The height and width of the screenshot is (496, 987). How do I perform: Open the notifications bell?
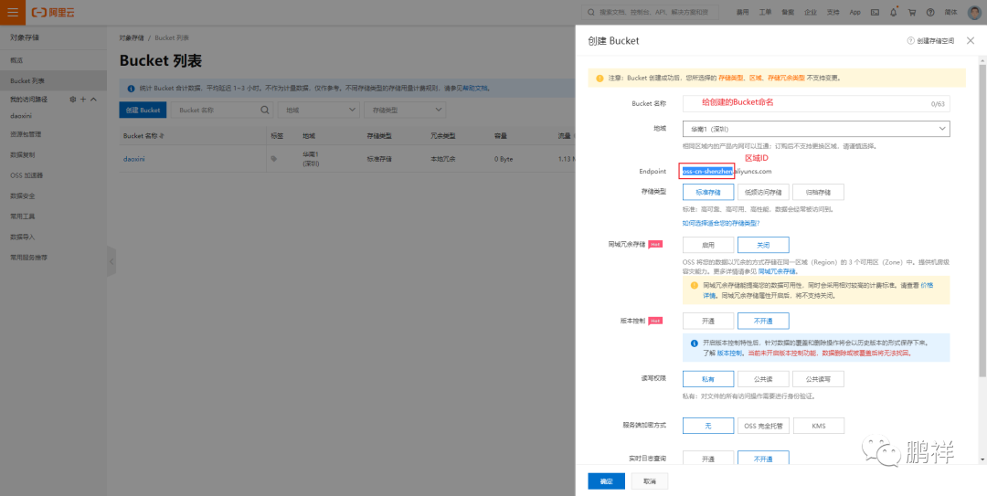[893, 12]
